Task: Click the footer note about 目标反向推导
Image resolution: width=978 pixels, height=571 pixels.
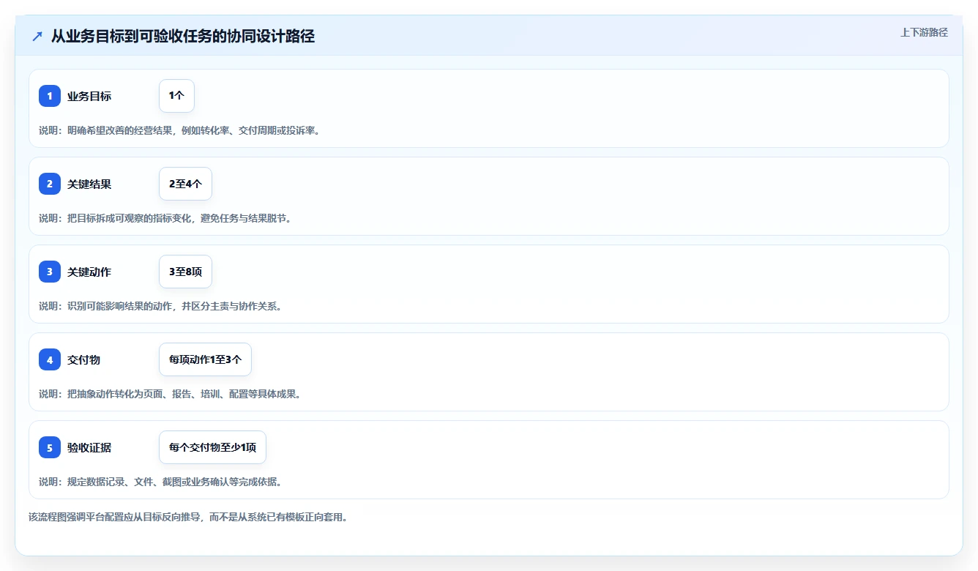Action: pos(188,517)
